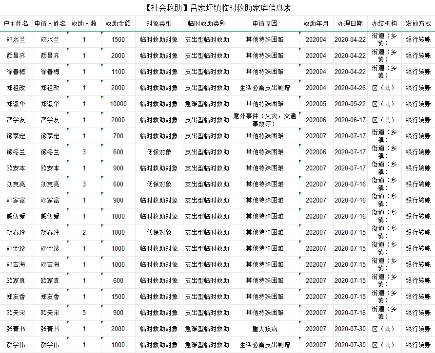Image resolution: width=435 pixels, height=353 pixels.
Task: Click the 办结机构 column header
Action: coord(384,23)
